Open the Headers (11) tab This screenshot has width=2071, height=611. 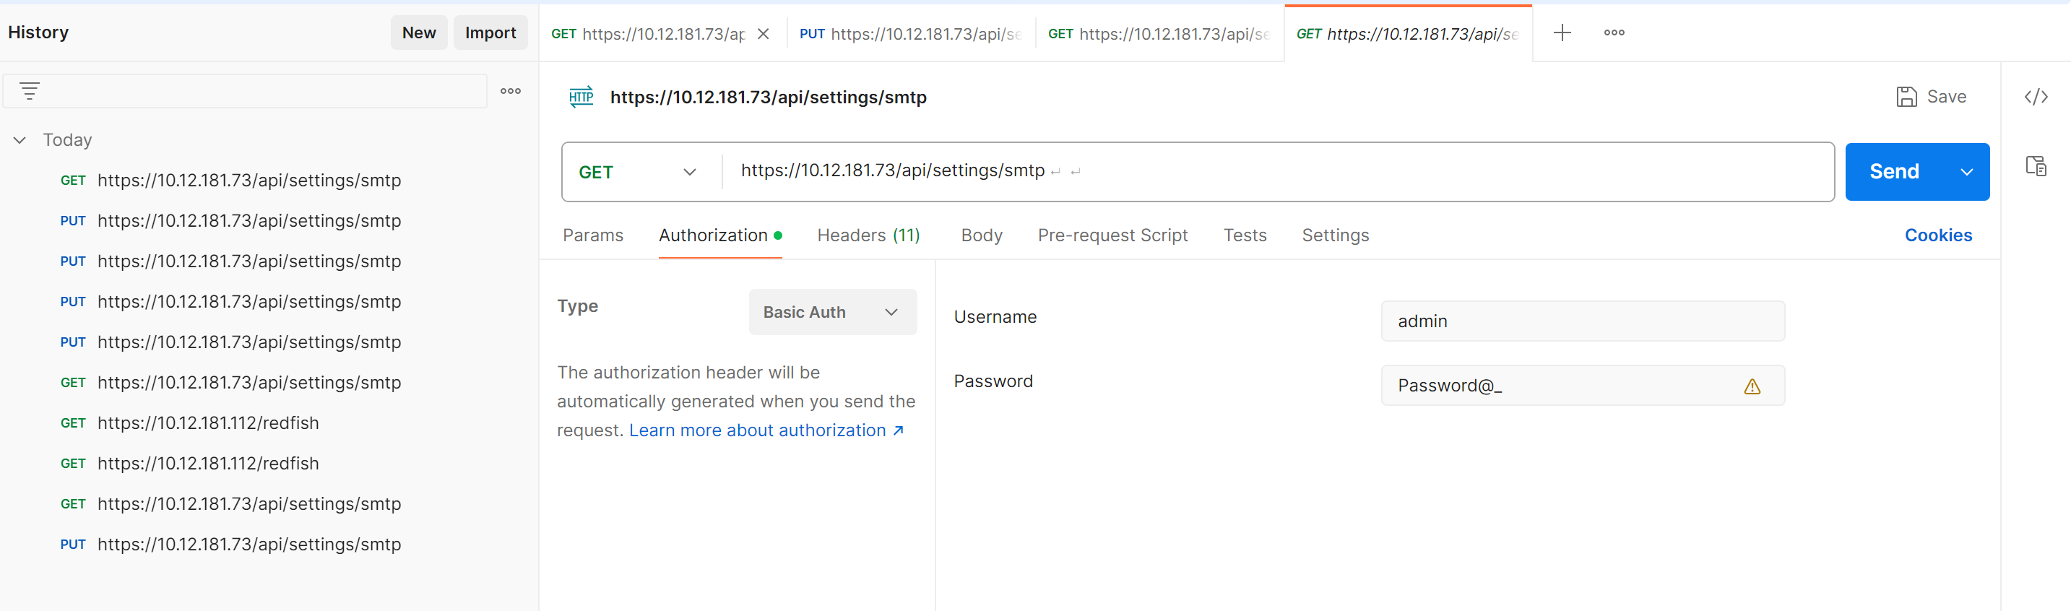868,235
